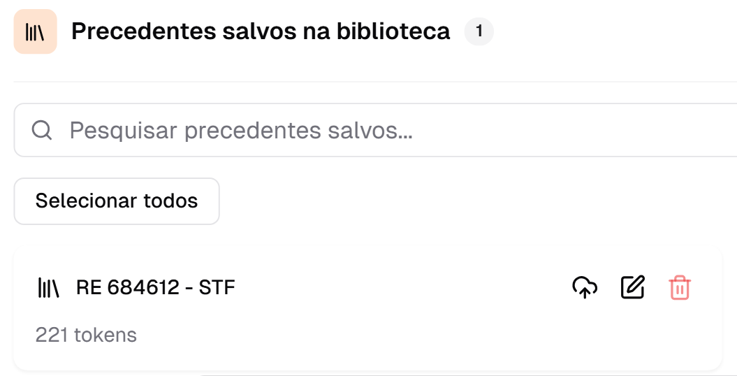The width and height of the screenshot is (737, 376).
Task: Click the books icon beside RE 684612
Action: point(48,287)
